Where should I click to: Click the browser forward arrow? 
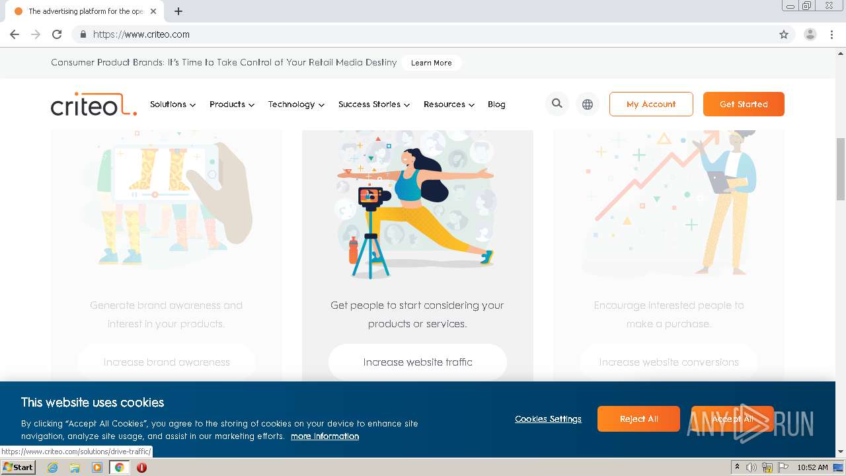(x=36, y=34)
